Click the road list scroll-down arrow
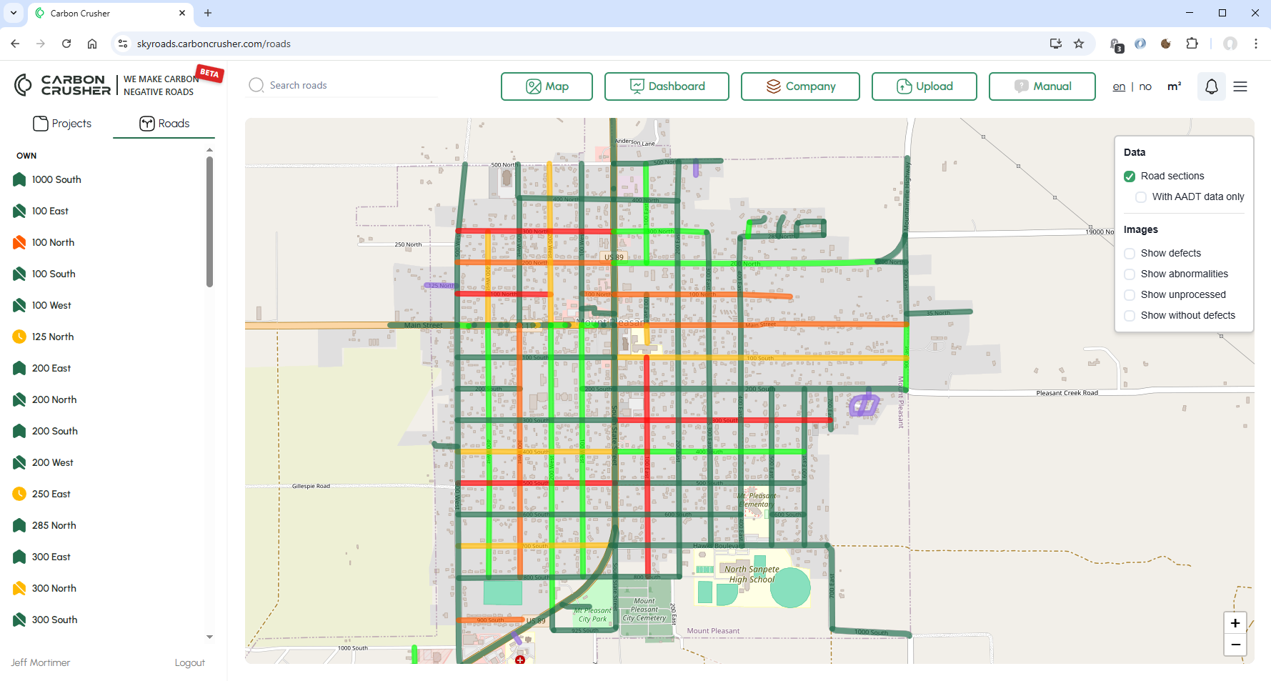The image size is (1271, 681). 209,637
